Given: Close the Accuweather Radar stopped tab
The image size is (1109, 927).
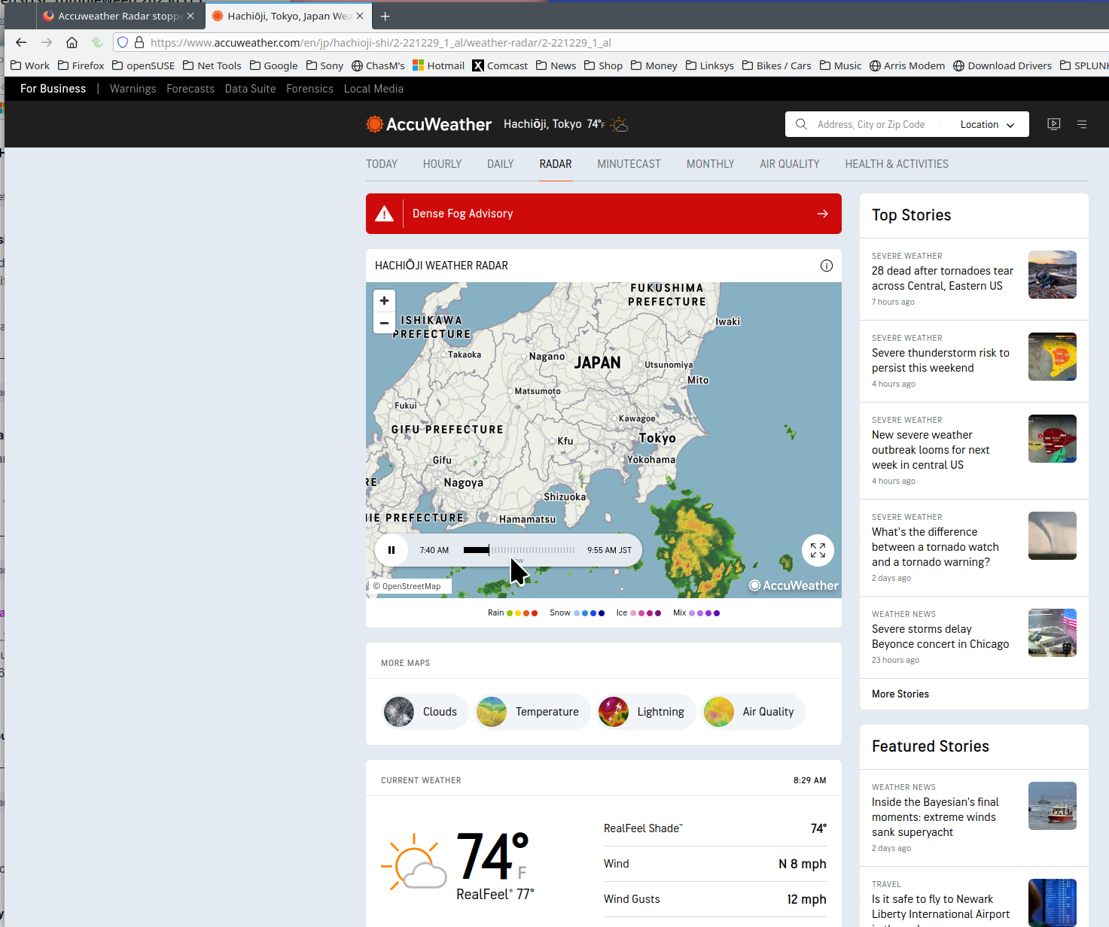Looking at the screenshot, I should [190, 16].
